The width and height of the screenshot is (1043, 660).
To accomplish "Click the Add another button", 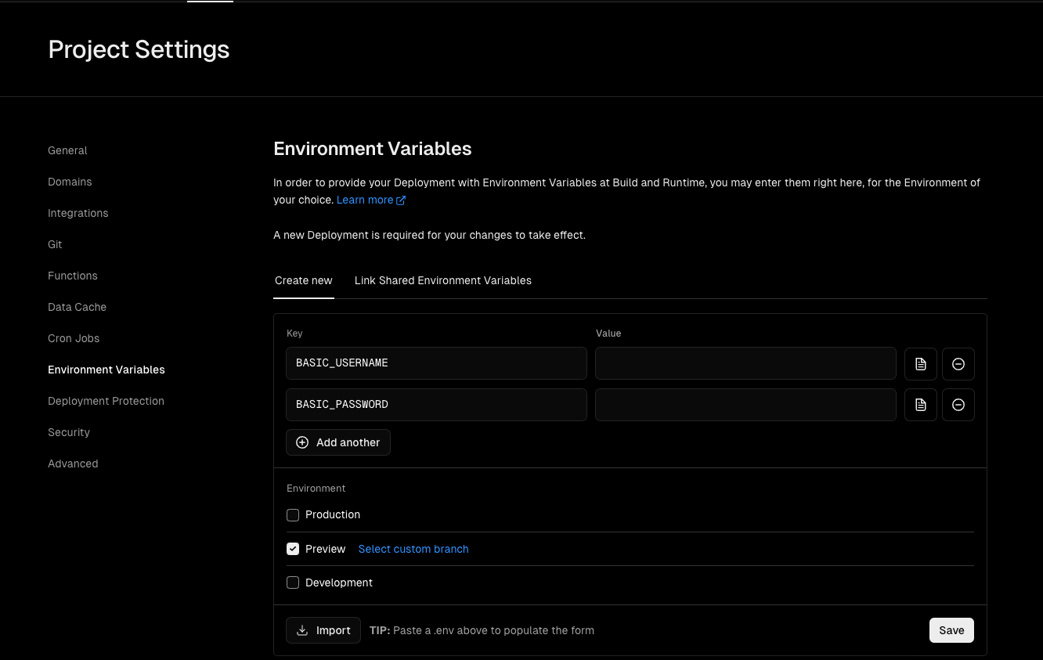I will point(338,442).
